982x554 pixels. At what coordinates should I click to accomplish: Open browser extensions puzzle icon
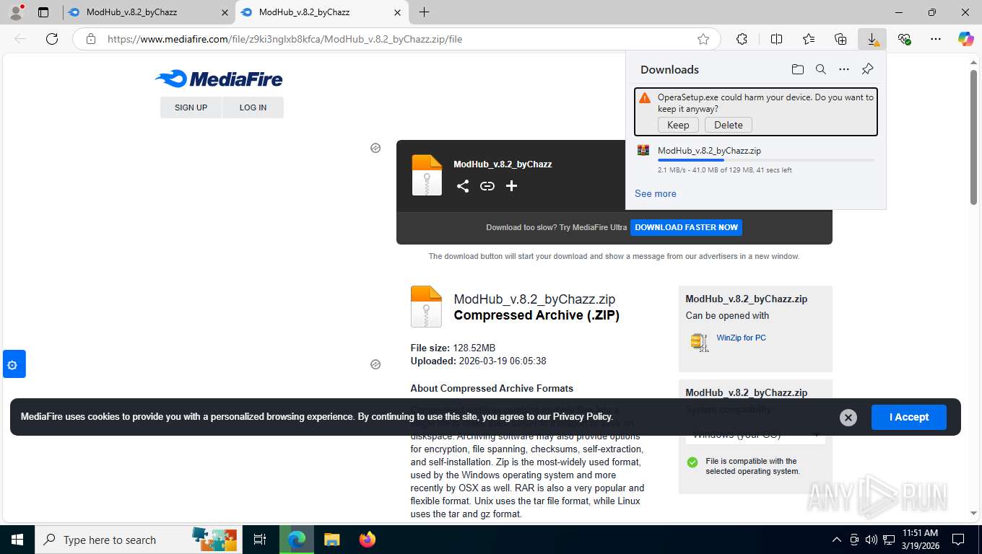(742, 39)
